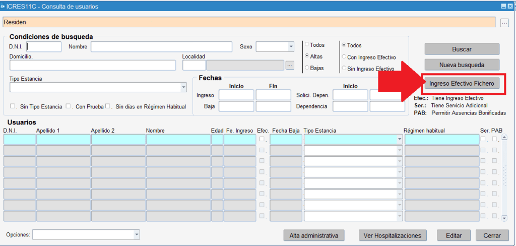The image size is (516, 246).
Task: Click the ellipsis button next to Localidad
Action: pyautogui.click(x=289, y=65)
